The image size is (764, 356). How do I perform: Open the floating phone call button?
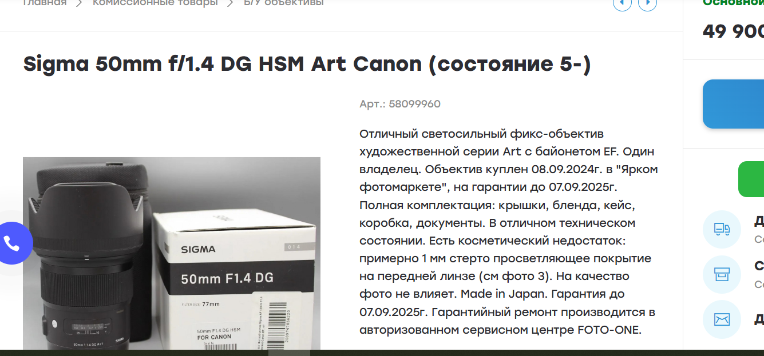11,243
